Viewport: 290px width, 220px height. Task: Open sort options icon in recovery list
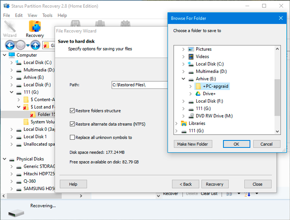coord(248,194)
